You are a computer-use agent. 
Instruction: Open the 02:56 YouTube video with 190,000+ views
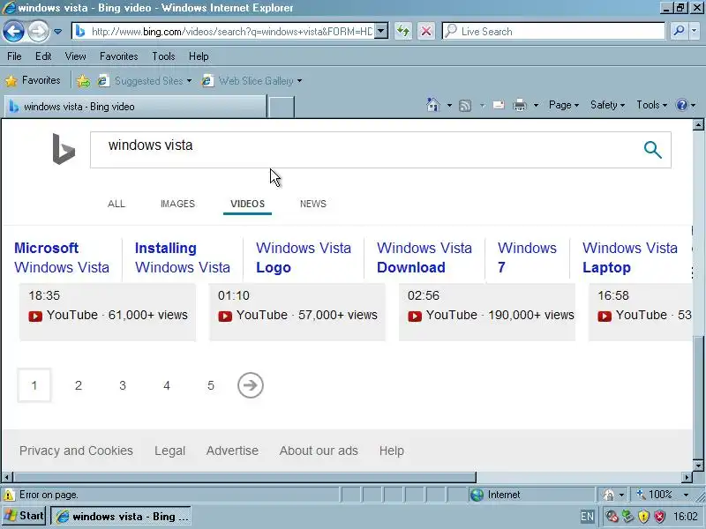point(487,312)
